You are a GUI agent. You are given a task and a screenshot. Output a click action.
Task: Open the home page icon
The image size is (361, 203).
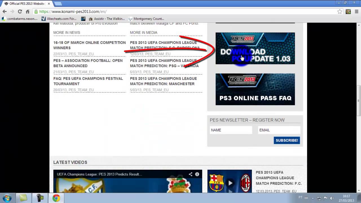pyautogui.click(x=27, y=12)
